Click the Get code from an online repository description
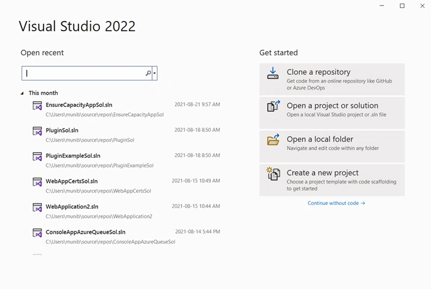The image size is (431, 289). click(x=339, y=85)
